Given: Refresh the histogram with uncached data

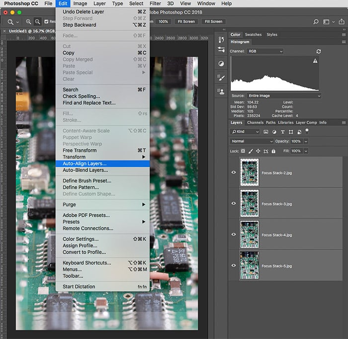Looking at the screenshot, I should tap(319, 51).
